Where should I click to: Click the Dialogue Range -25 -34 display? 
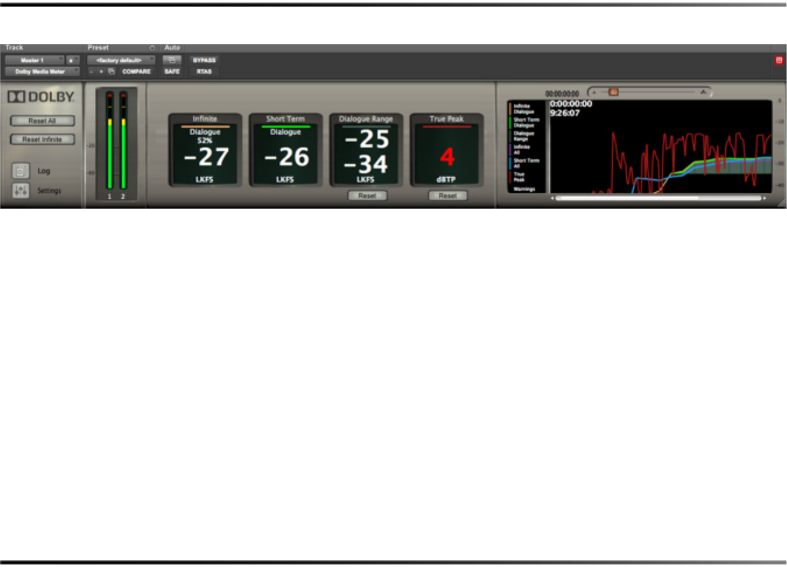[x=366, y=150]
